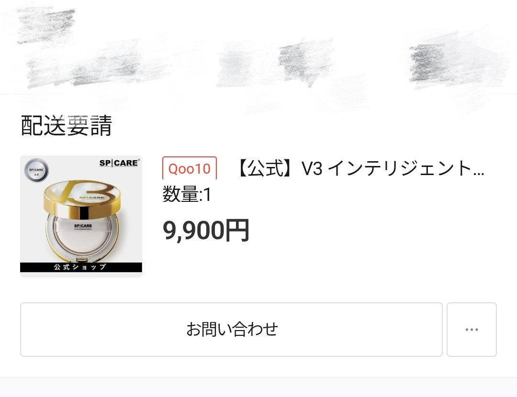
Task: Open the V3 cushion product thumbnail
Action: click(x=81, y=217)
